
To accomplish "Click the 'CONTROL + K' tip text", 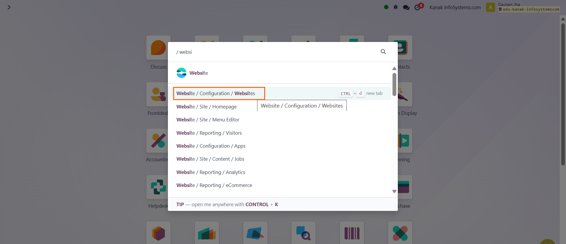I will pos(262,204).
